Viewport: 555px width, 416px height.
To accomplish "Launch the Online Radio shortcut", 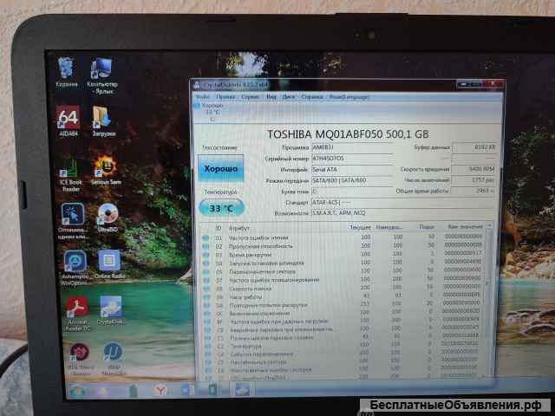I will 110,263.
